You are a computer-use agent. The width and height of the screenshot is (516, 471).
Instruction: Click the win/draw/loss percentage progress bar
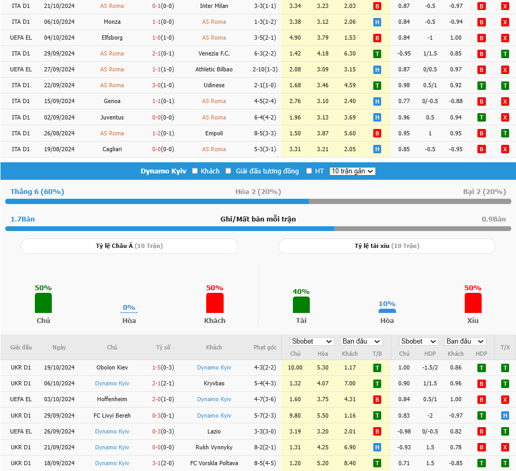[x=258, y=201]
